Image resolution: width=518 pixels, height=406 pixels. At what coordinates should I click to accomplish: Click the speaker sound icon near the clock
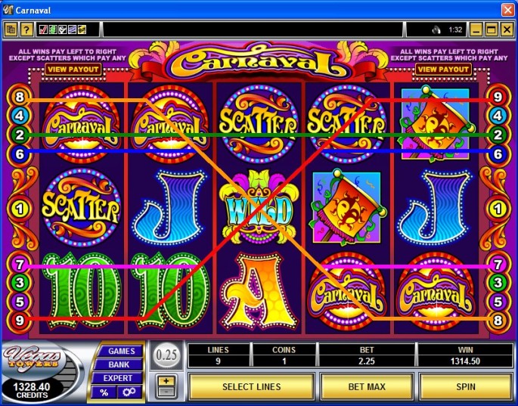coord(436,30)
